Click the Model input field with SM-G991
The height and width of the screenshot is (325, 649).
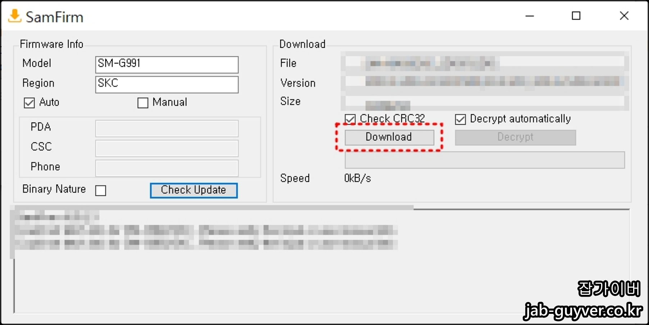click(x=167, y=65)
